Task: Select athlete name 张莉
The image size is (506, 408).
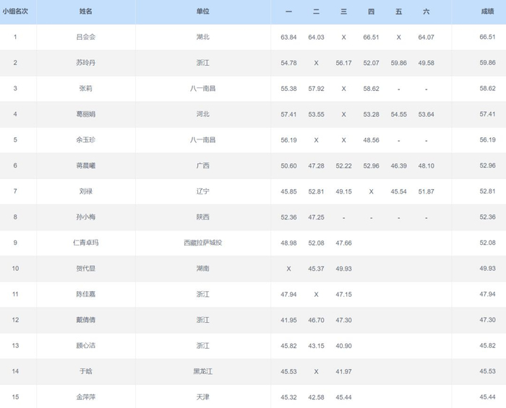Action: [x=86, y=88]
